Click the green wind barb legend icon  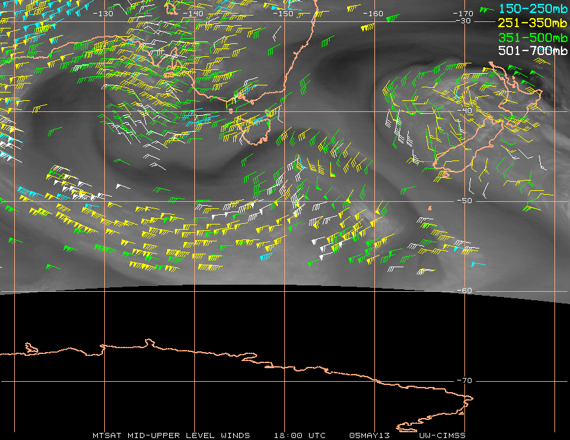pyautogui.click(x=486, y=10)
